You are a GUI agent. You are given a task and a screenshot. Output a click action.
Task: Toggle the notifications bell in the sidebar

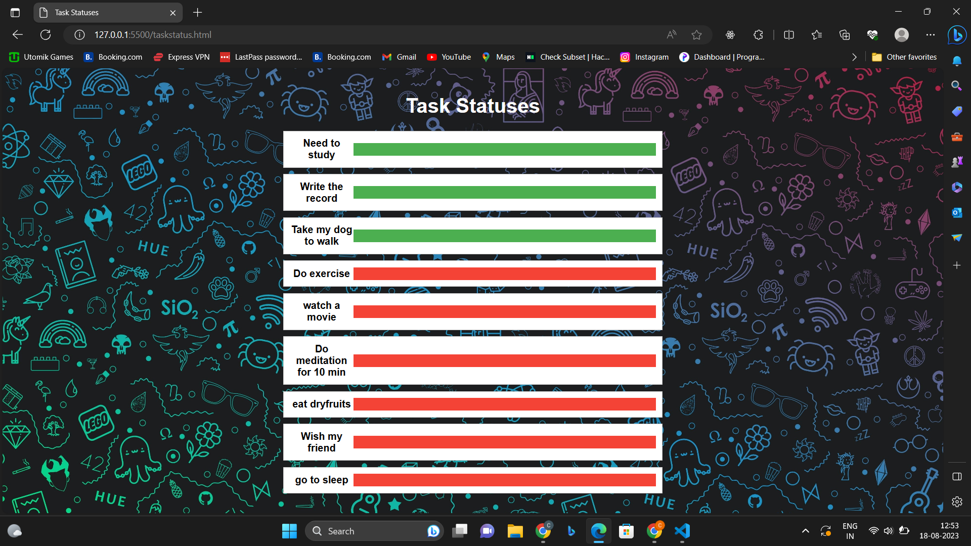click(957, 61)
